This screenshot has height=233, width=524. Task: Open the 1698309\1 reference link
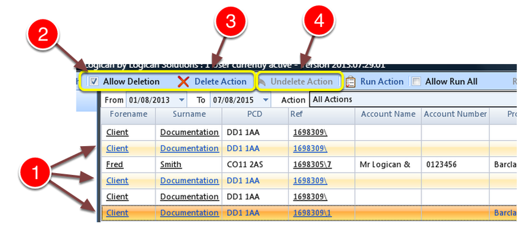pos(313,213)
